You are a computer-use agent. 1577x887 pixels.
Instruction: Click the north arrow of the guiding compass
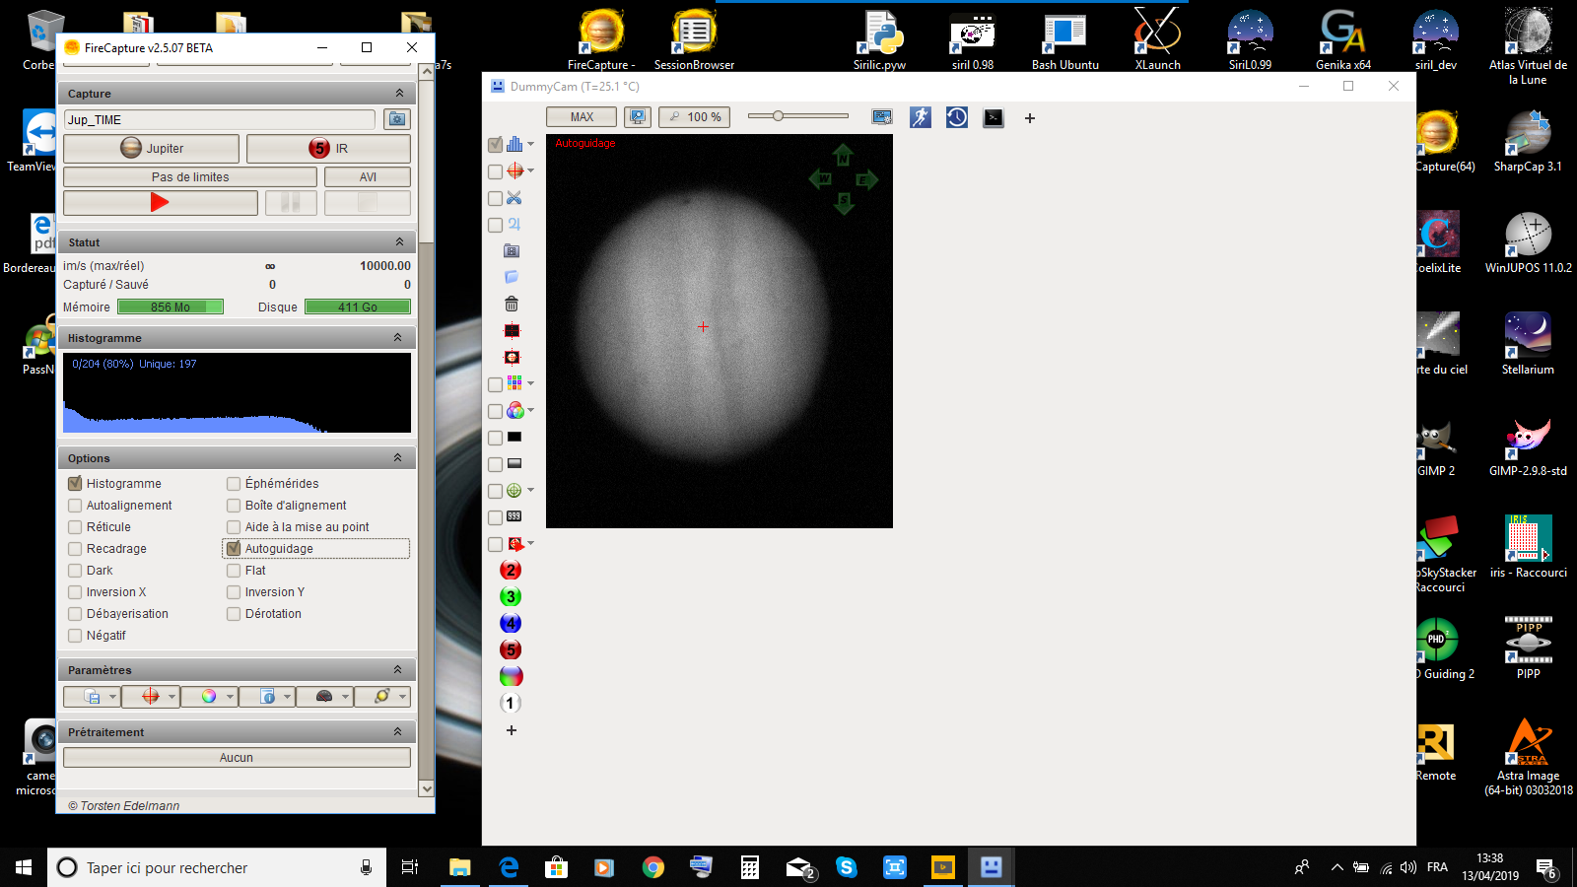click(843, 155)
